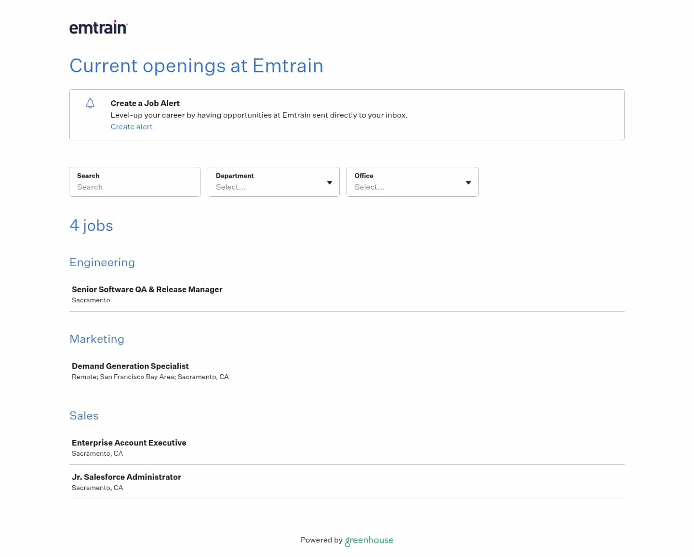Click the Emtrain logo
The image size is (694, 557).
click(x=98, y=28)
